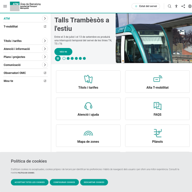Click the share icon in header
Viewport: 192px width, 192px height.
tap(183, 6)
